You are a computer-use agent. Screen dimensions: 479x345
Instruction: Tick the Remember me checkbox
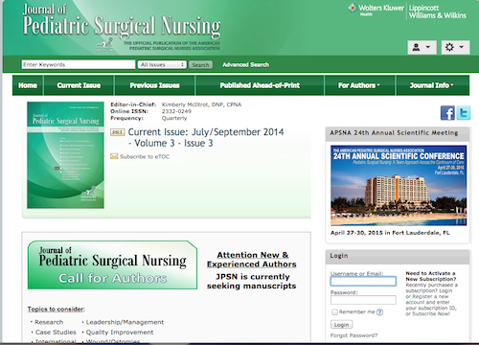pos(334,312)
